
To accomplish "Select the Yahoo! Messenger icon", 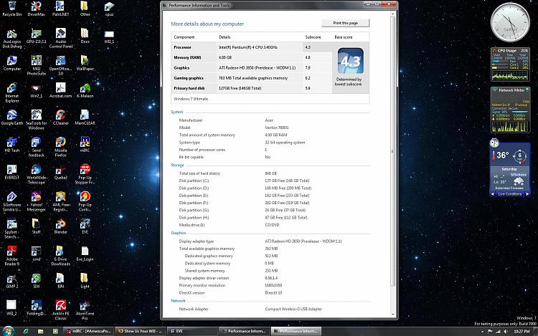I will tap(37, 201).
